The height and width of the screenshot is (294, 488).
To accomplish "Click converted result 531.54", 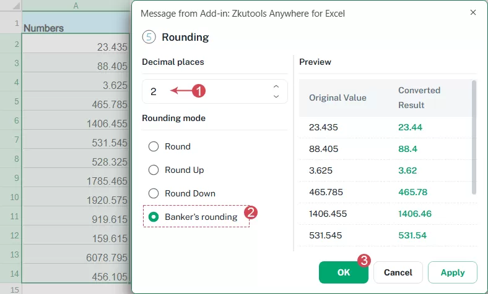I will click(412, 235).
